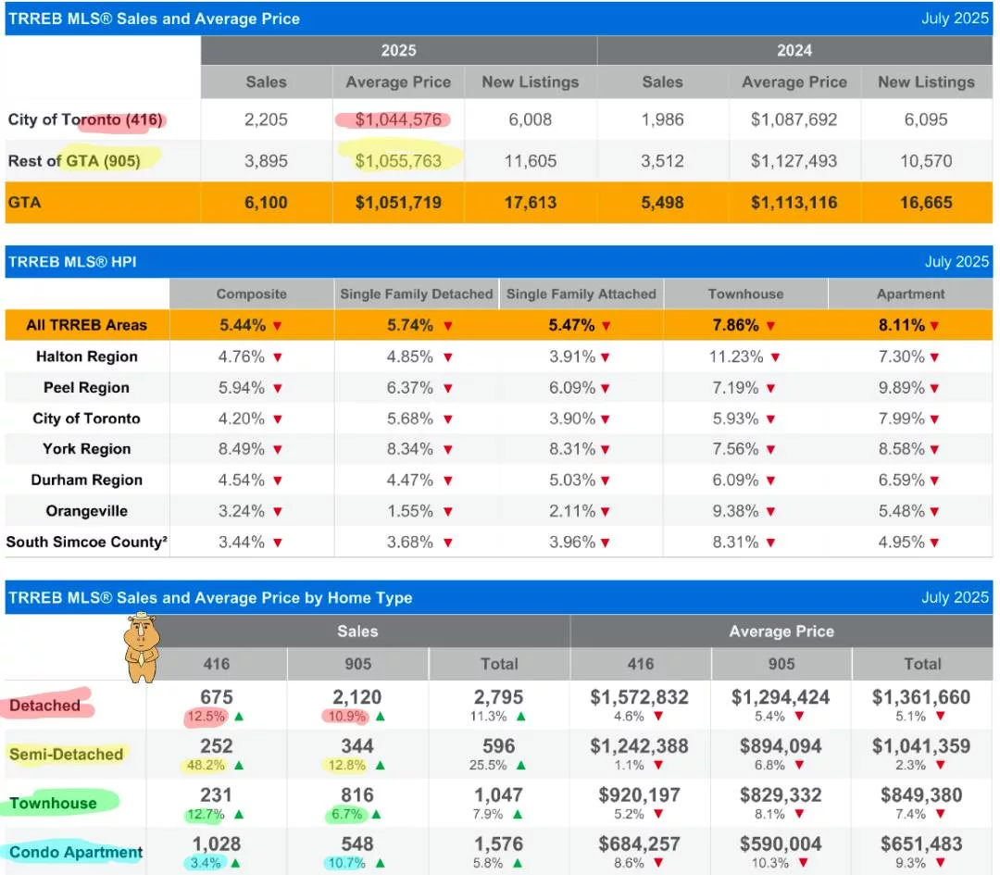Image resolution: width=1000 pixels, height=875 pixels.
Task: Click the cartoon bear mascot icon
Action: (x=141, y=647)
